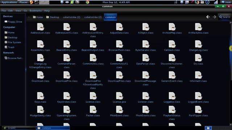Image resolution: width=232 pixels, height=130 pixels.
Task: Click the clock in top panel
Action: coord(116,2)
